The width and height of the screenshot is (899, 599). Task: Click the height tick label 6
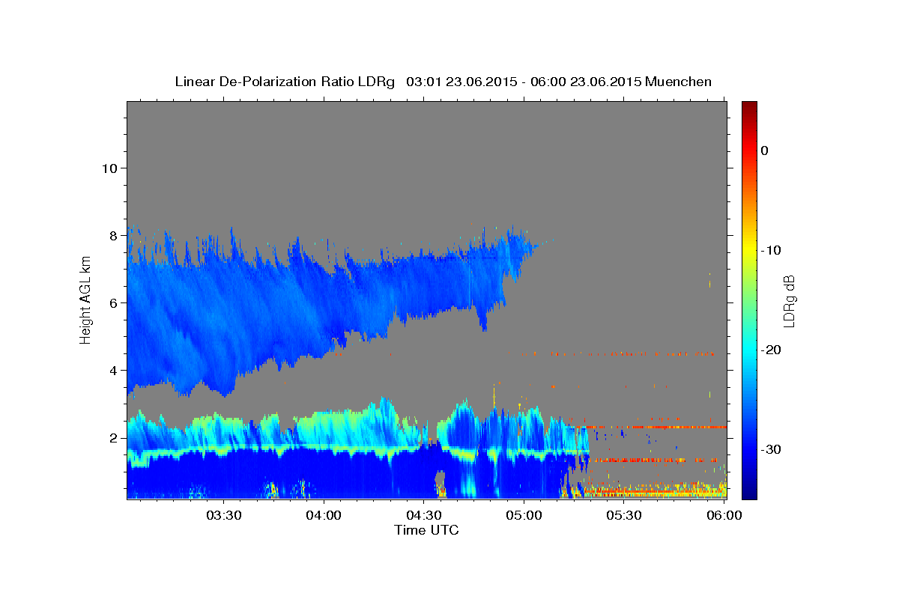[114, 302]
